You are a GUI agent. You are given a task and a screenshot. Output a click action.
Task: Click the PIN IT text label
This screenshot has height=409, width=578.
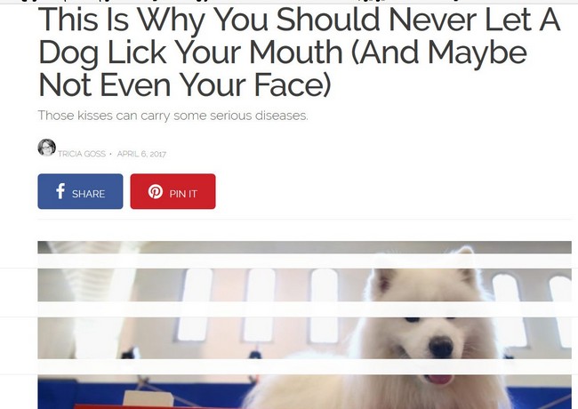tap(183, 194)
